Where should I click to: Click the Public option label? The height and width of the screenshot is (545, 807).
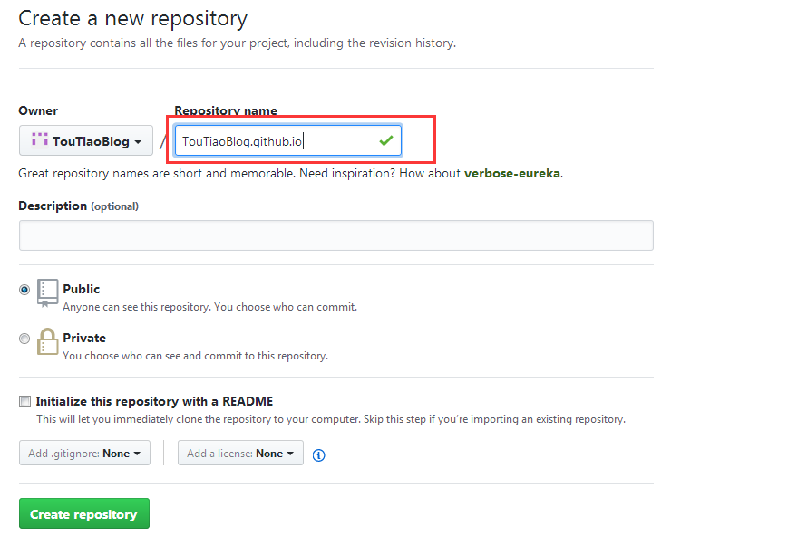[x=82, y=289]
